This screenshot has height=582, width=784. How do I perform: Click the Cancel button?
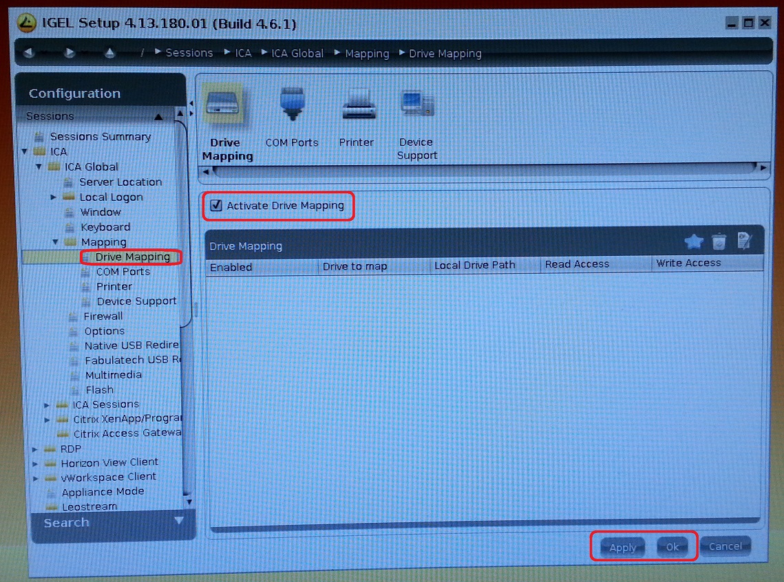pyautogui.click(x=725, y=546)
